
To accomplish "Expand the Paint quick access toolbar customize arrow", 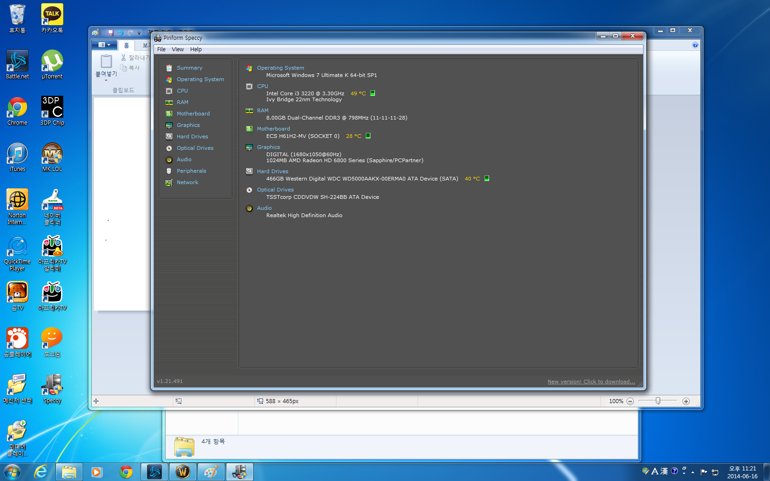I will coord(139,33).
